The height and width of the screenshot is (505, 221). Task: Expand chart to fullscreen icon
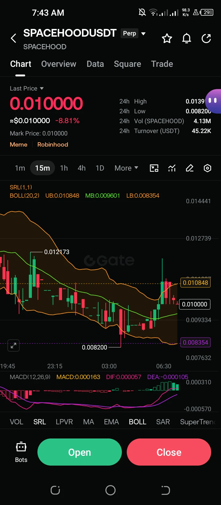[x=14, y=345]
